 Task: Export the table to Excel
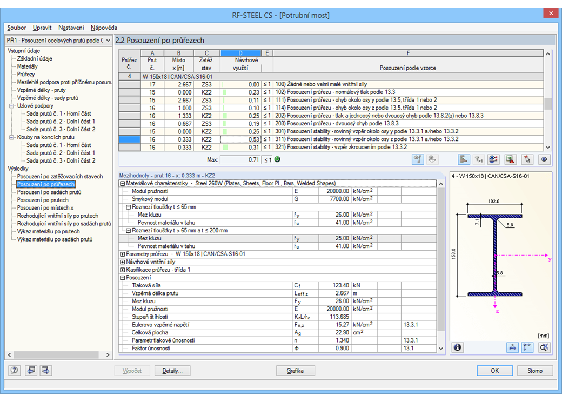coord(510,159)
